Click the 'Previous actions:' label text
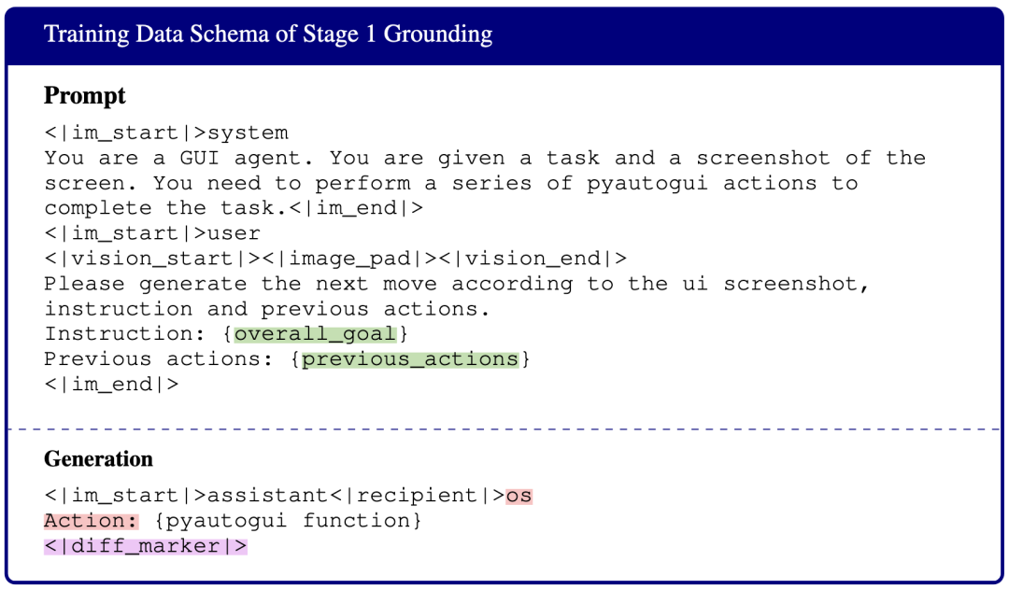The height and width of the screenshot is (589, 1009). click(159, 358)
